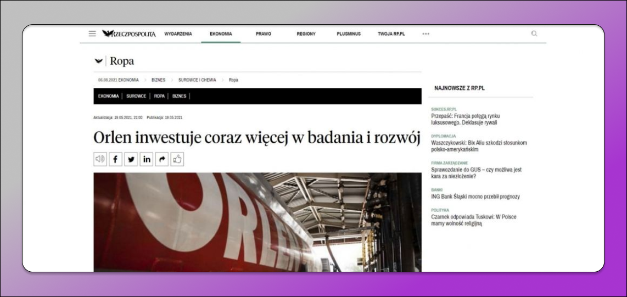Go to the Regiony section
This screenshot has height=297, width=627.
[306, 34]
